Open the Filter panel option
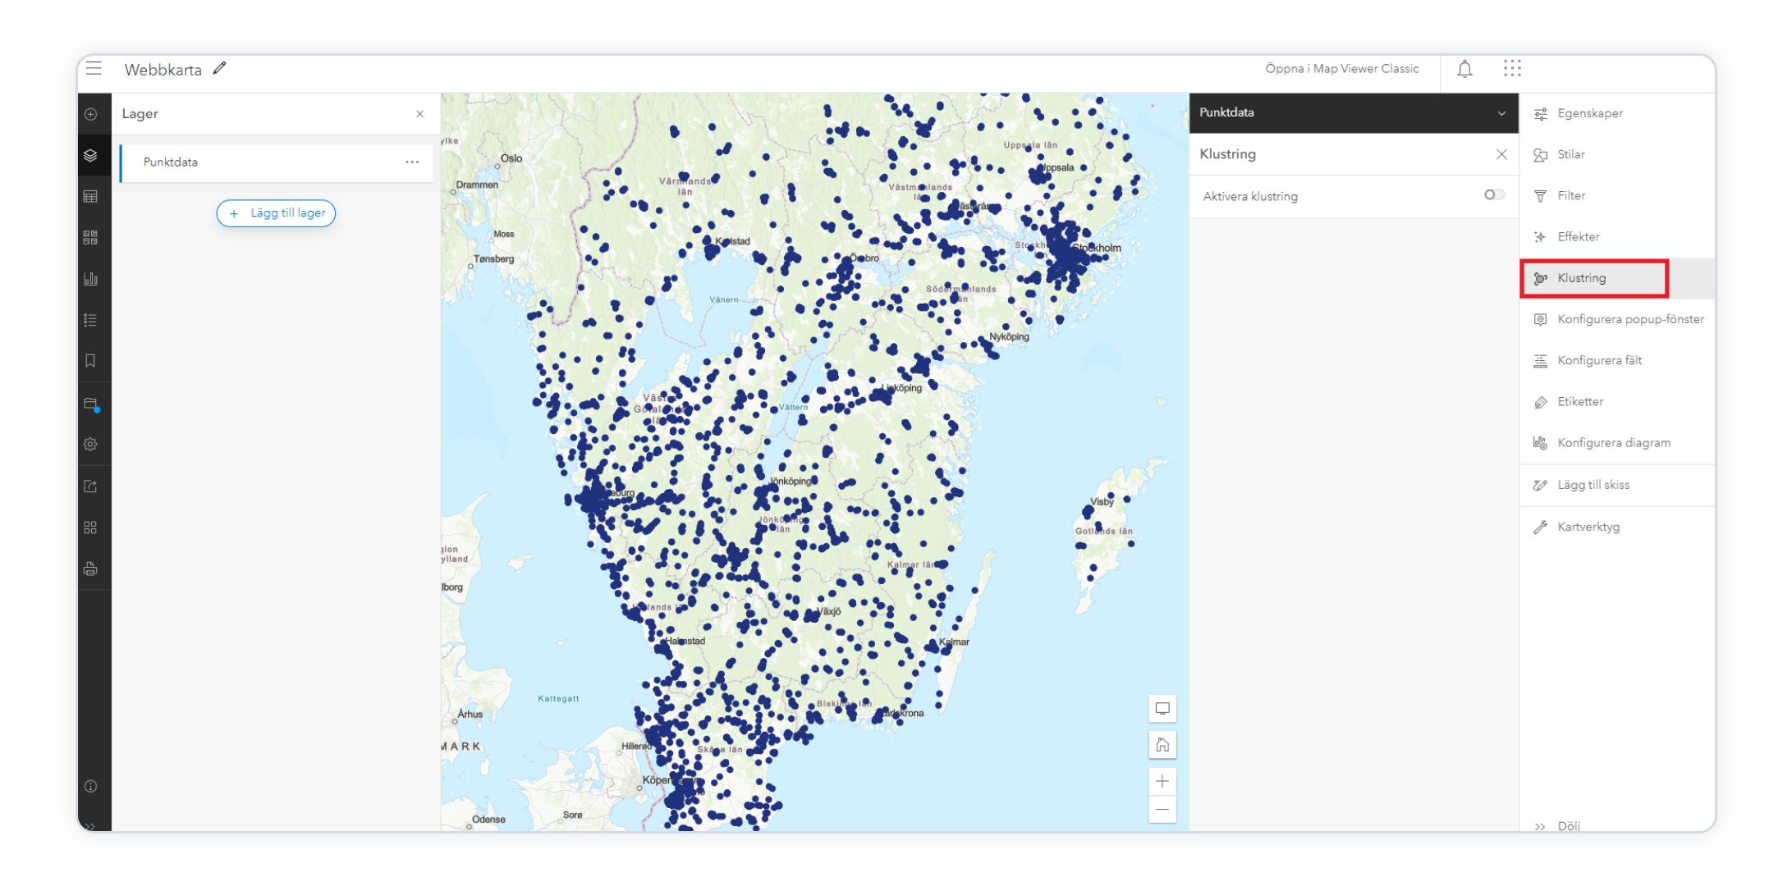The height and width of the screenshot is (886, 1792). 1570,195
